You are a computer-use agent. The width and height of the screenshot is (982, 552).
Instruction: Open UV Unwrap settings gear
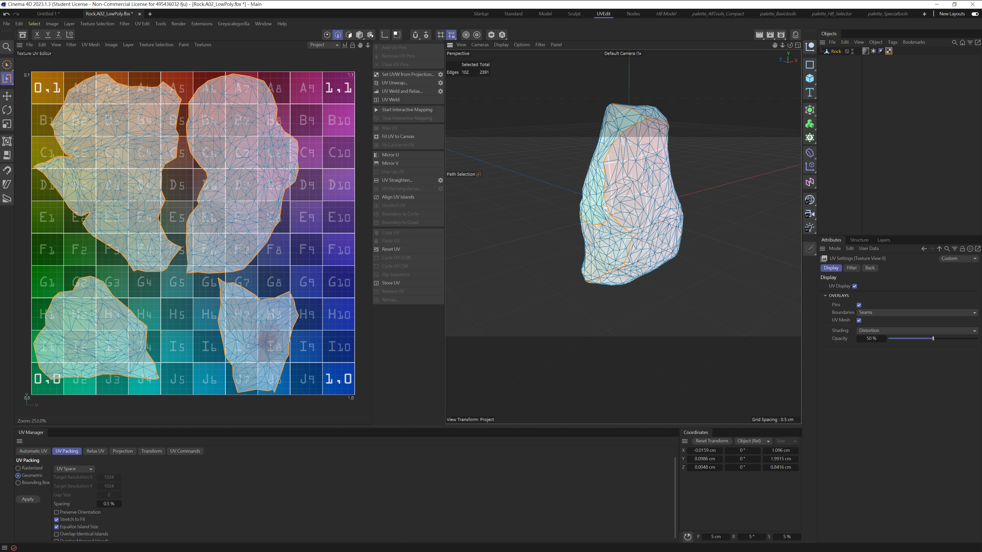coord(440,83)
